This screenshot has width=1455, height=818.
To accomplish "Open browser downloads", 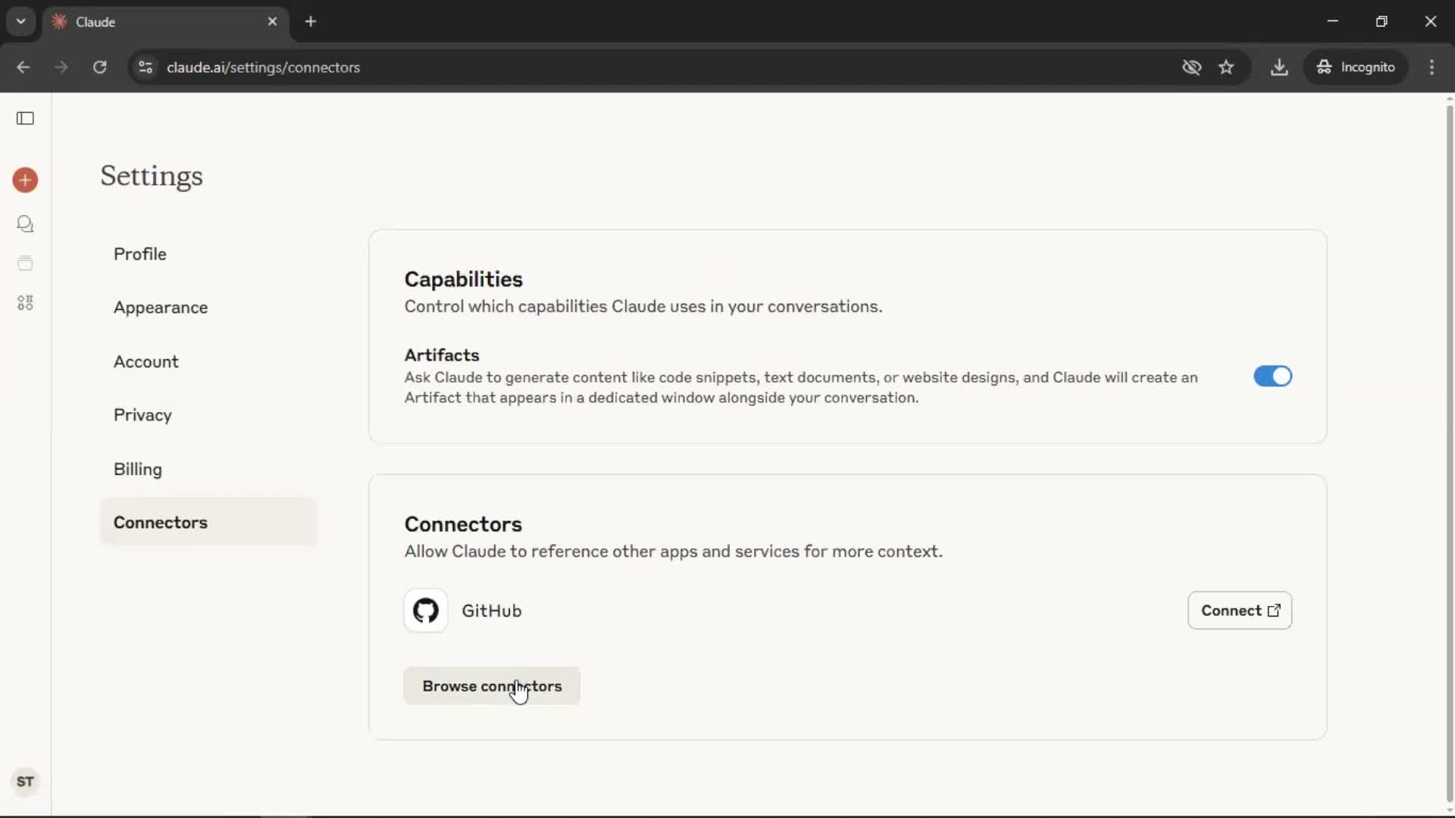I will (1279, 67).
